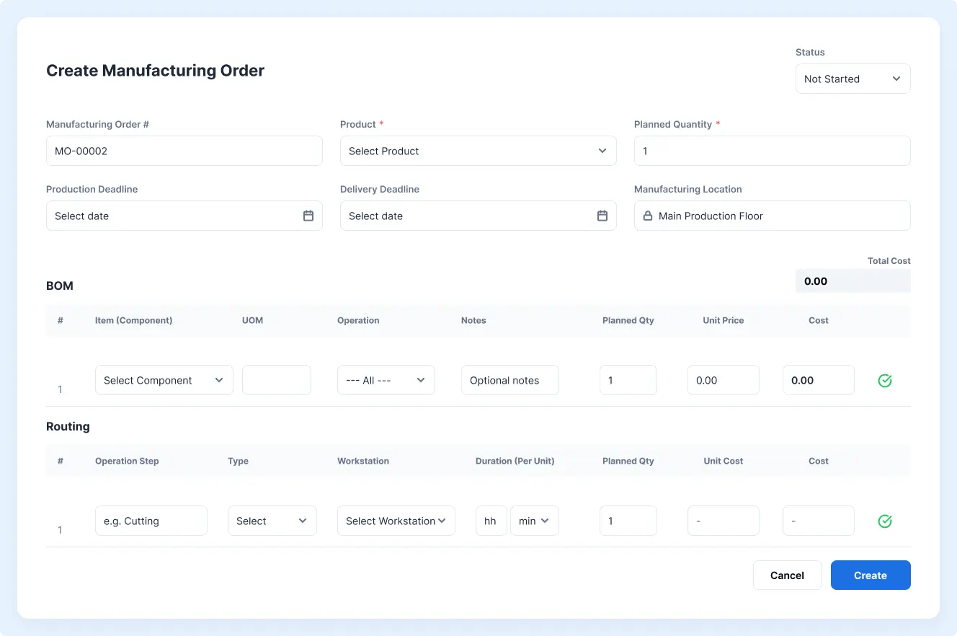Click the Routing section heading
957x636 pixels.
[68, 426]
